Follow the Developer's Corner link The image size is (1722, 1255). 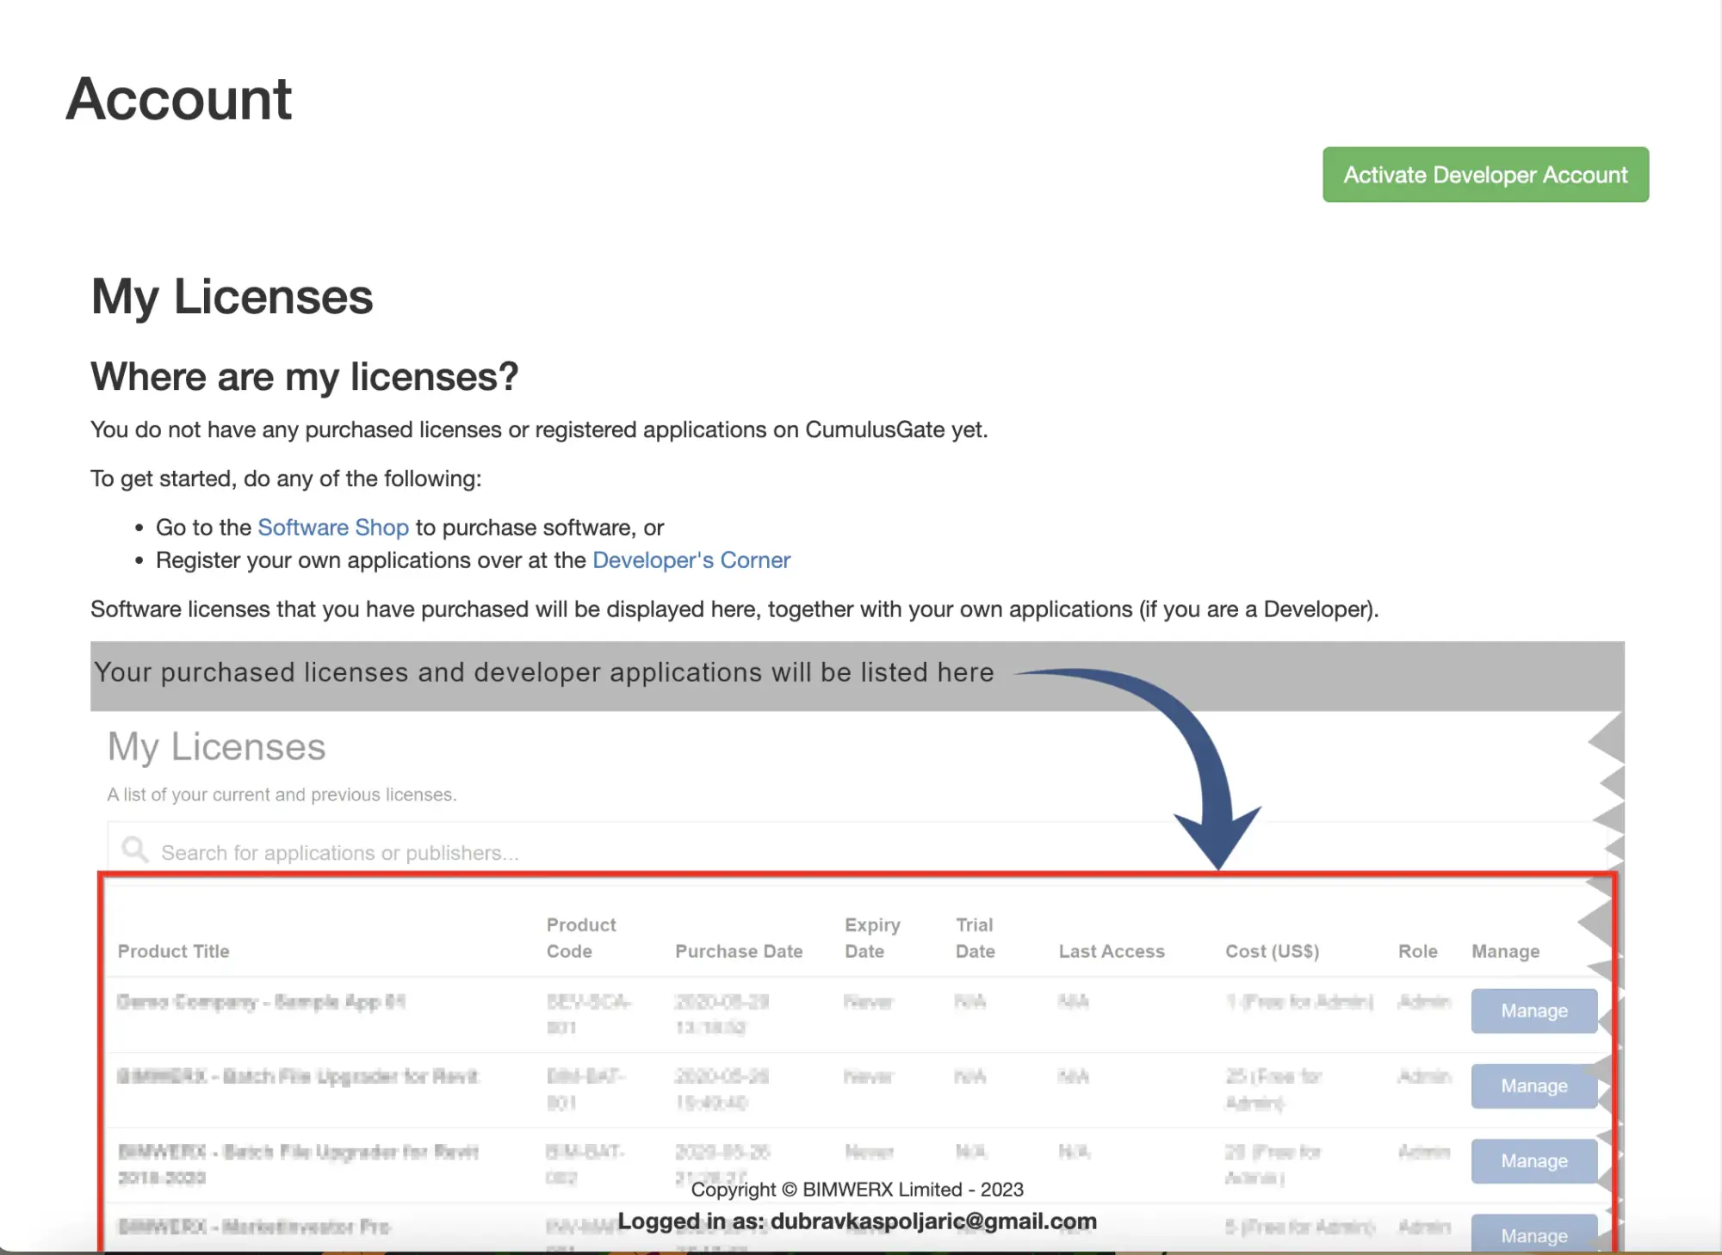(691, 560)
